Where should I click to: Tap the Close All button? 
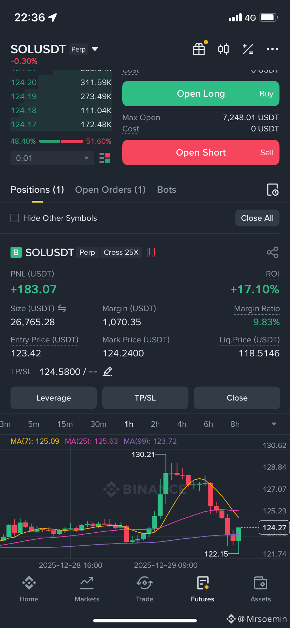point(257,218)
